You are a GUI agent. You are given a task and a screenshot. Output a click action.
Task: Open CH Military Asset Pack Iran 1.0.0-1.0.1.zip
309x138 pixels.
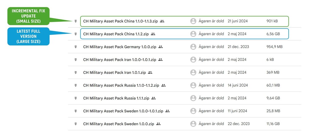(x=120, y=60)
